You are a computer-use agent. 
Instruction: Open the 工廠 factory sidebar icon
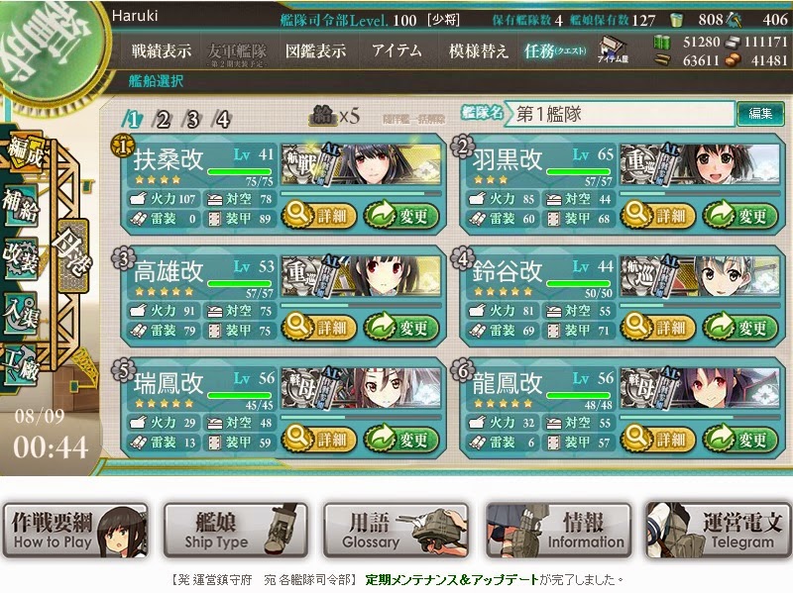(x=21, y=364)
